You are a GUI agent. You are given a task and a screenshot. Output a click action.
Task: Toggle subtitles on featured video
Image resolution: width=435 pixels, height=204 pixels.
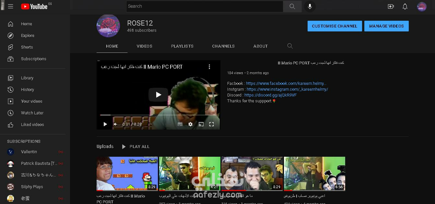(180, 124)
